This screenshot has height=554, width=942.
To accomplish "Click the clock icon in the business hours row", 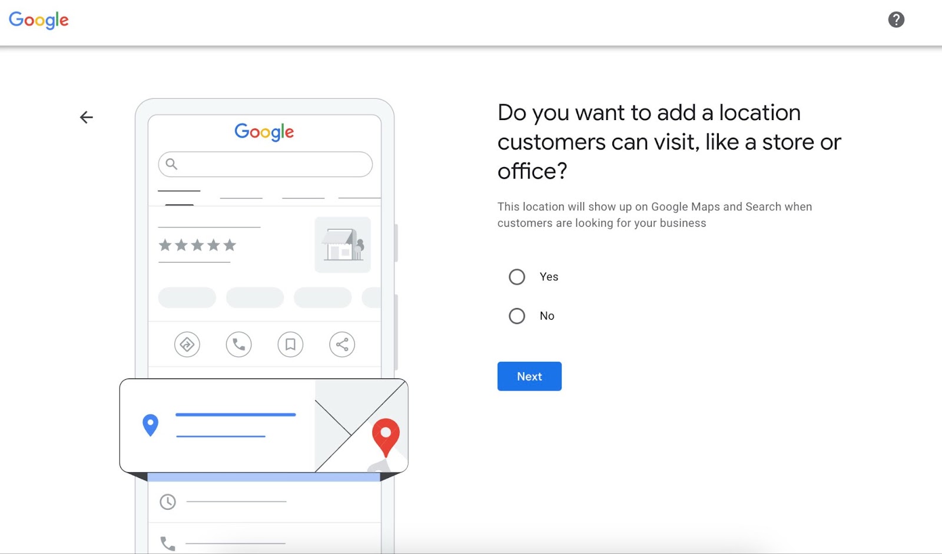I will (168, 502).
